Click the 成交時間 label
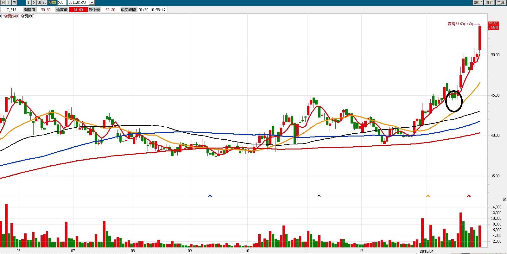The width and height of the screenshot is (507, 254). pyautogui.click(x=128, y=10)
